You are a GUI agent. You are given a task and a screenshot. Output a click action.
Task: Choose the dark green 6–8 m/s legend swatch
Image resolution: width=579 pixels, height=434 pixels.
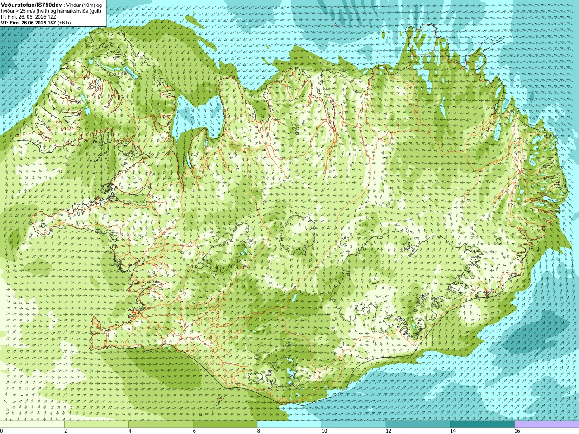[x=225, y=425]
